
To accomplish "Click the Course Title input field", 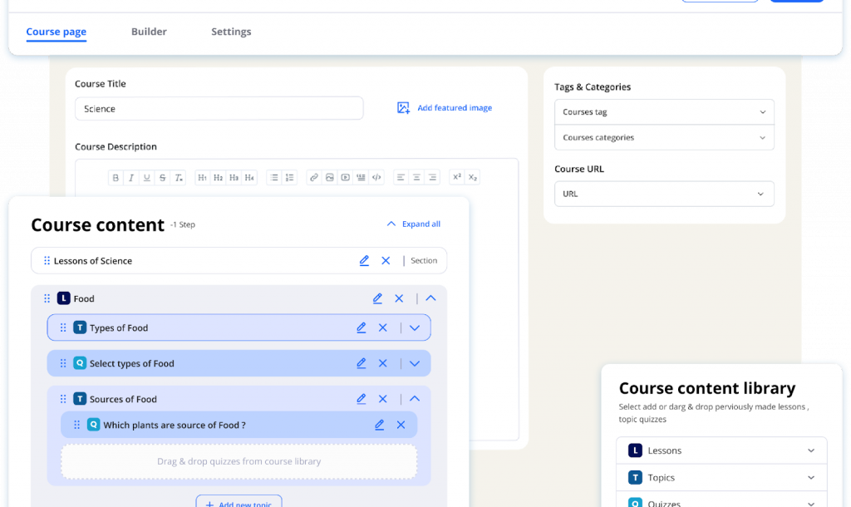I will [x=219, y=108].
